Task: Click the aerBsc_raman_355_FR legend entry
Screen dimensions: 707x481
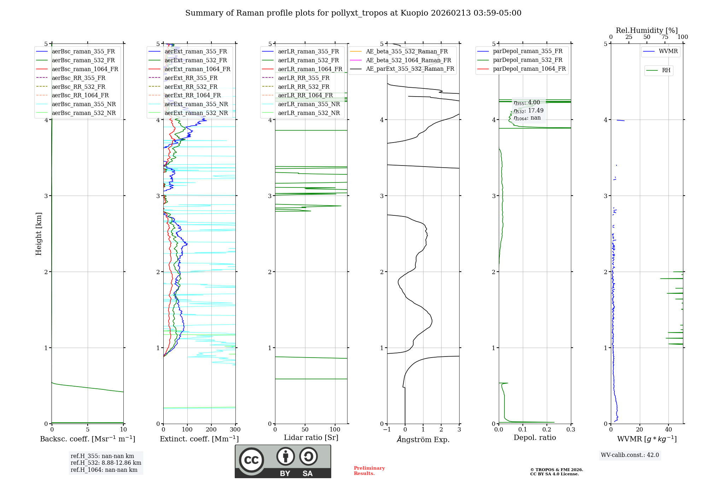Action: [83, 51]
